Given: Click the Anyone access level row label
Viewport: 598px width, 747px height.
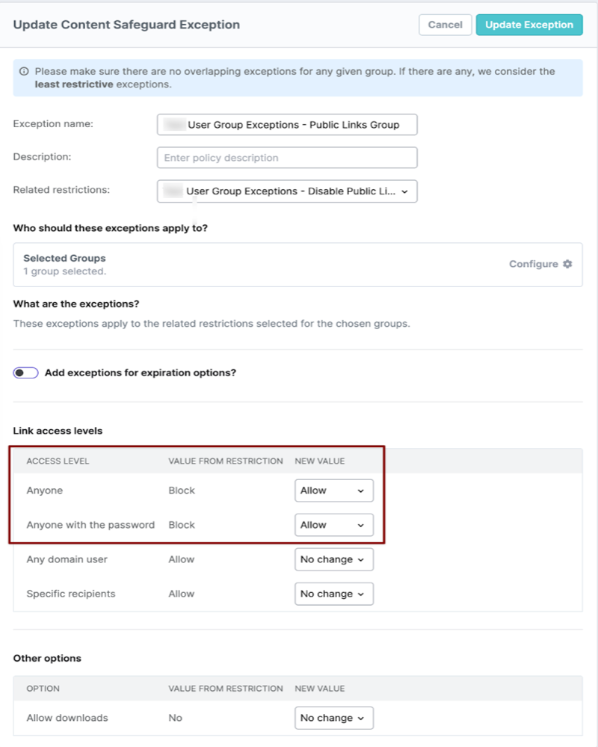Looking at the screenshot, I should pos(45,491).
